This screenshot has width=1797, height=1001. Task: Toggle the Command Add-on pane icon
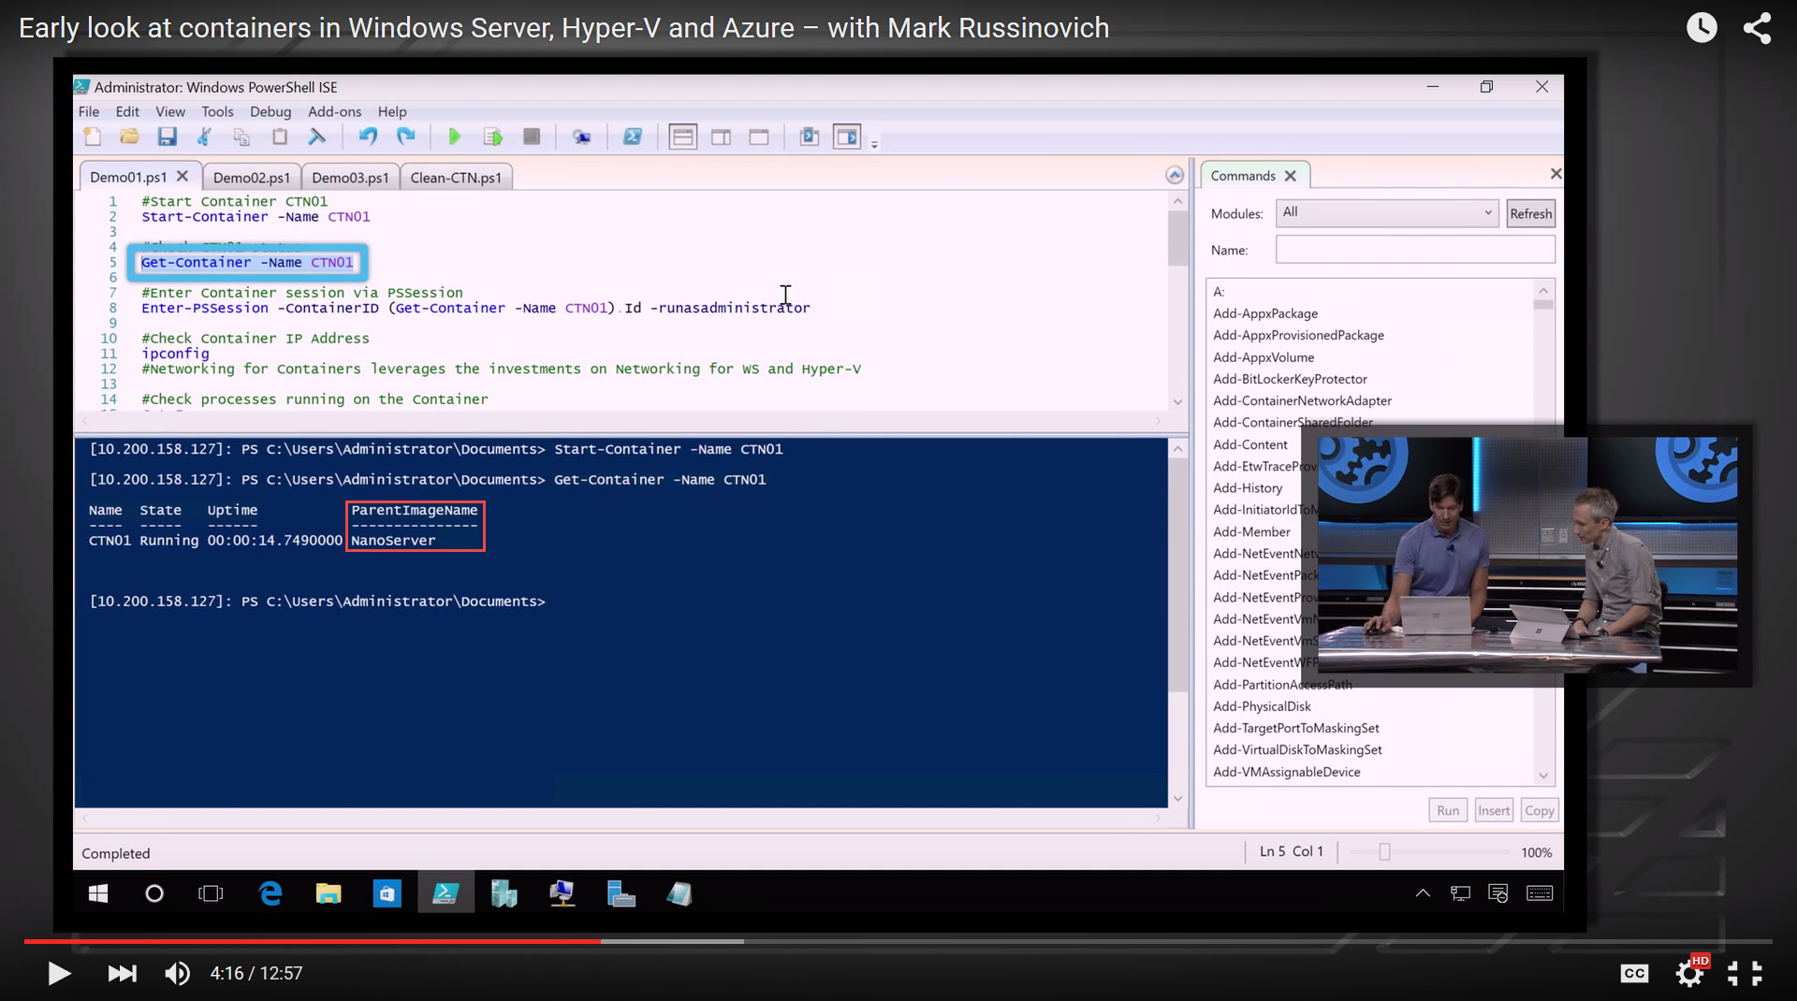(x=847, y=138)
